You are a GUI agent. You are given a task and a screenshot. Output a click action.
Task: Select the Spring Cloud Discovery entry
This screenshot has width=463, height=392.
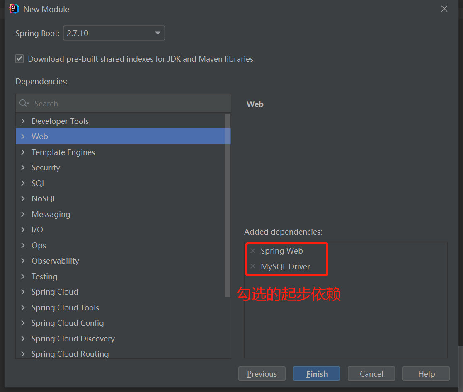tap(73, 339)
